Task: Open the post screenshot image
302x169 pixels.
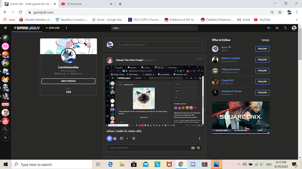Action: (154, 96)
